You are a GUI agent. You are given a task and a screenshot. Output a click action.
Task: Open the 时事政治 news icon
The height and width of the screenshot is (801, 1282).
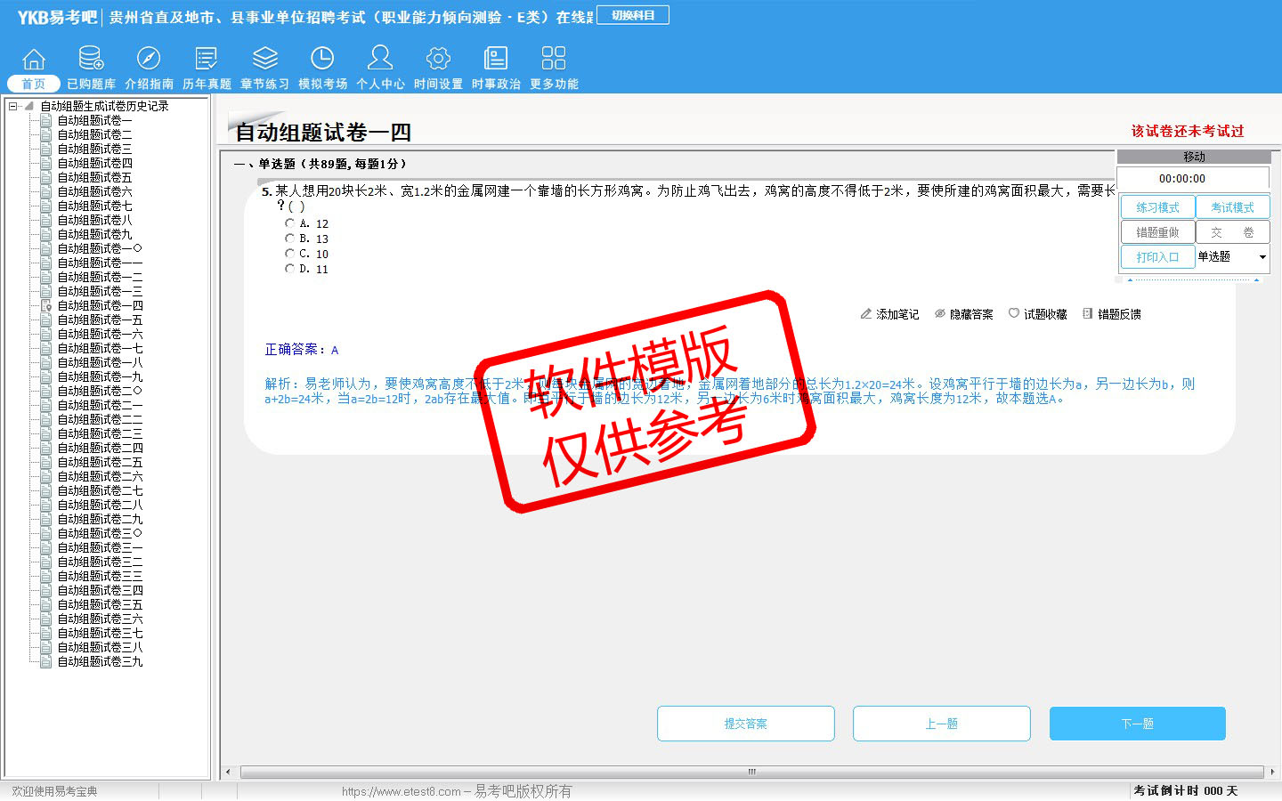click(x=496, y=59)
